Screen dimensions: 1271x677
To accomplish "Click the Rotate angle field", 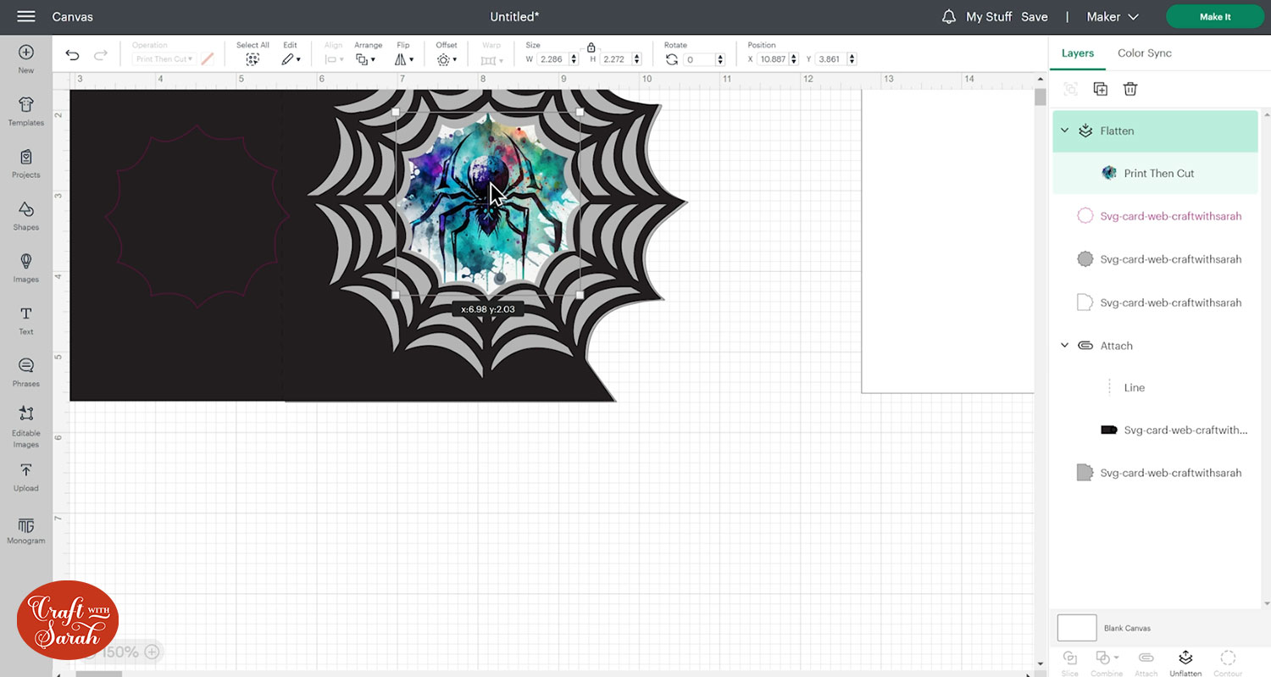I will (x=700, y=59).
